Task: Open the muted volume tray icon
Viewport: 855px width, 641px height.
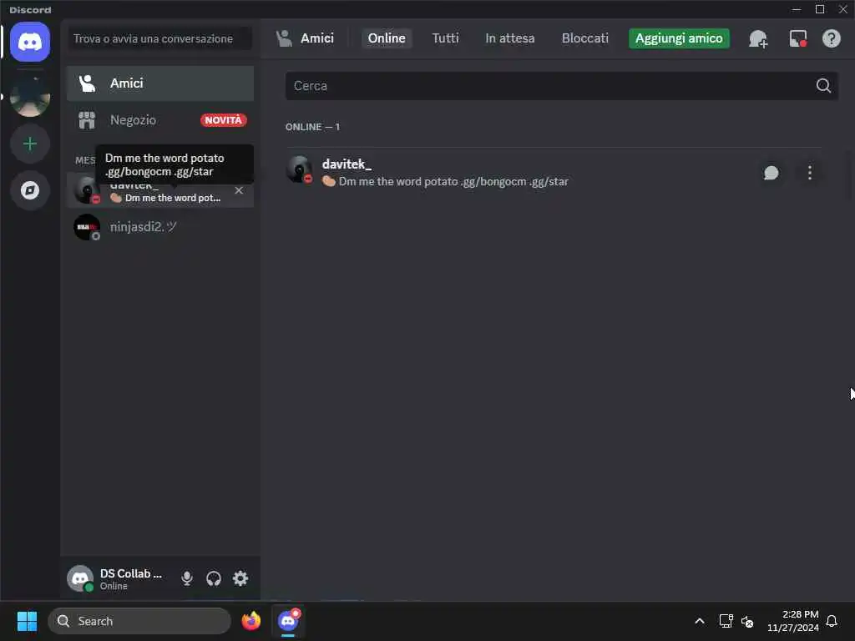Action: 747,621
